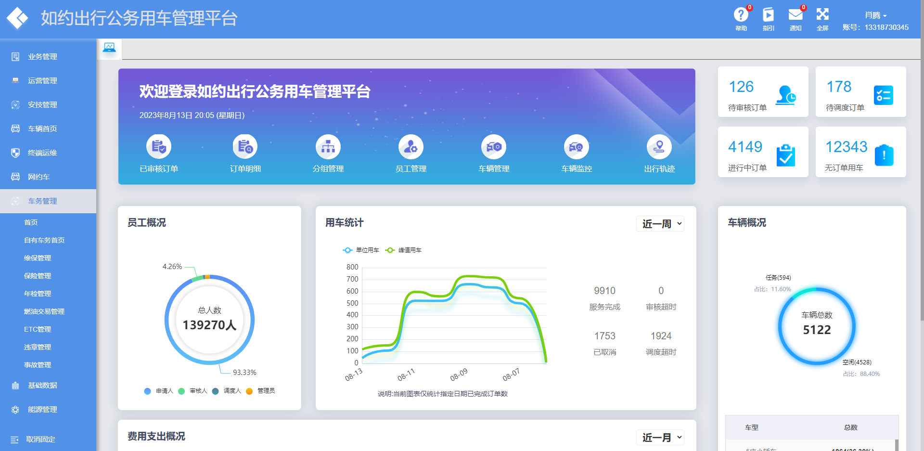Click the 无订单用车 alert clipboard icon
Viewport: 924px width, 451px height.
pos(884,155)
